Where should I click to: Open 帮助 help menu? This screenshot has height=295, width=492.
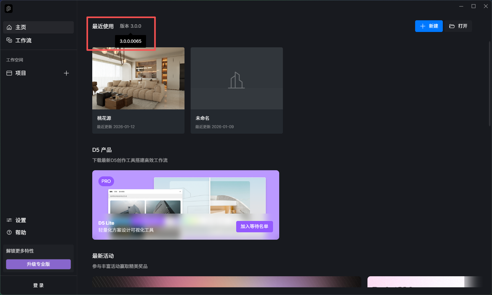(x=20, y=233)
